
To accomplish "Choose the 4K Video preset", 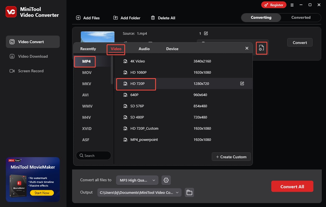I will (x=183, y=61).
